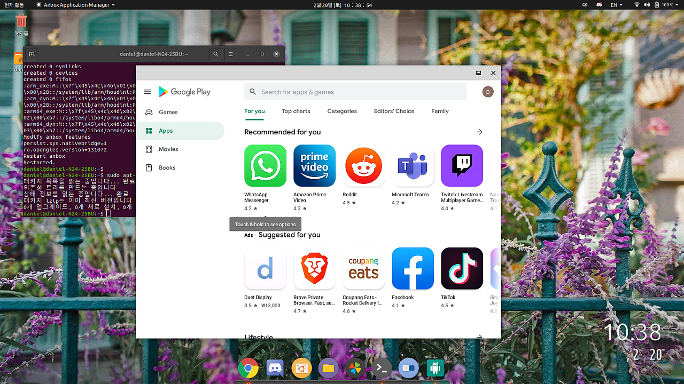Click 'Reddit' app title text
This screenshot has width=684, height=384.
pyautogui.click(x=349, y=195)
